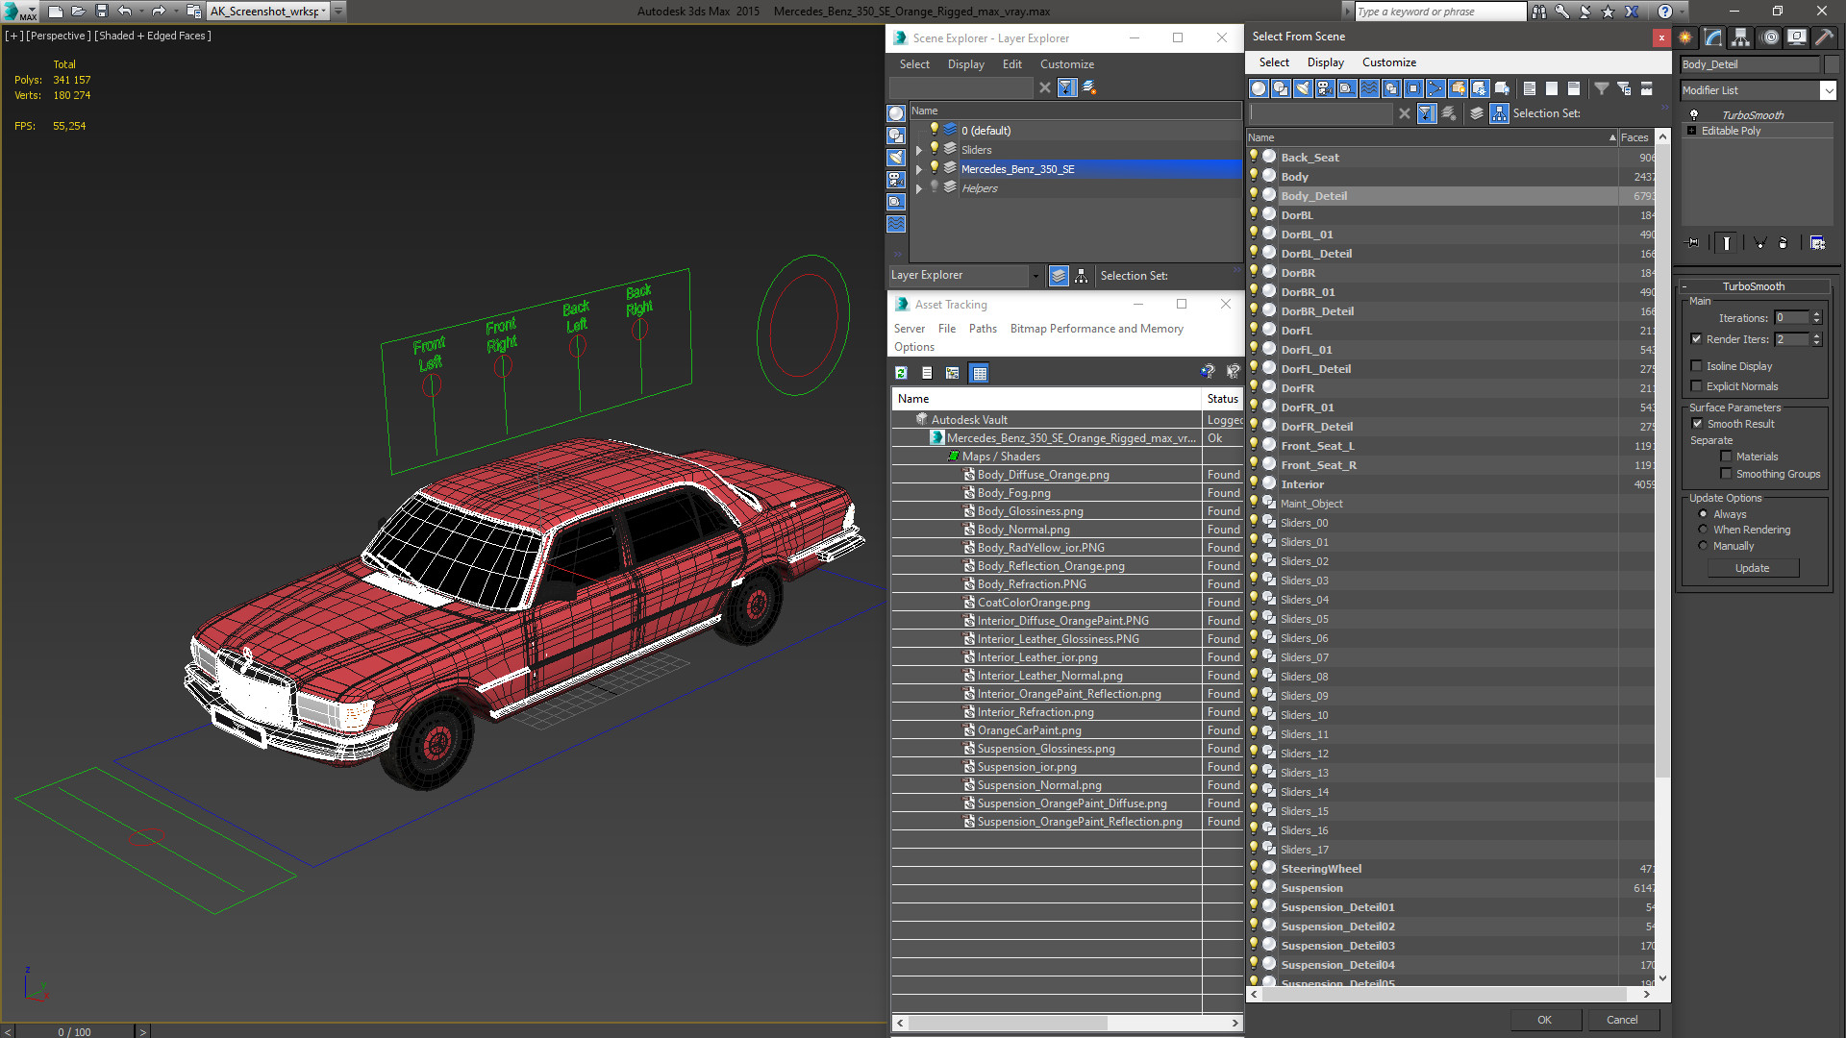Image resolution: width=1846 pixels, height=1038 pixels.
Task: Toggle Smooth Result checkbox
Action: 1697,424
